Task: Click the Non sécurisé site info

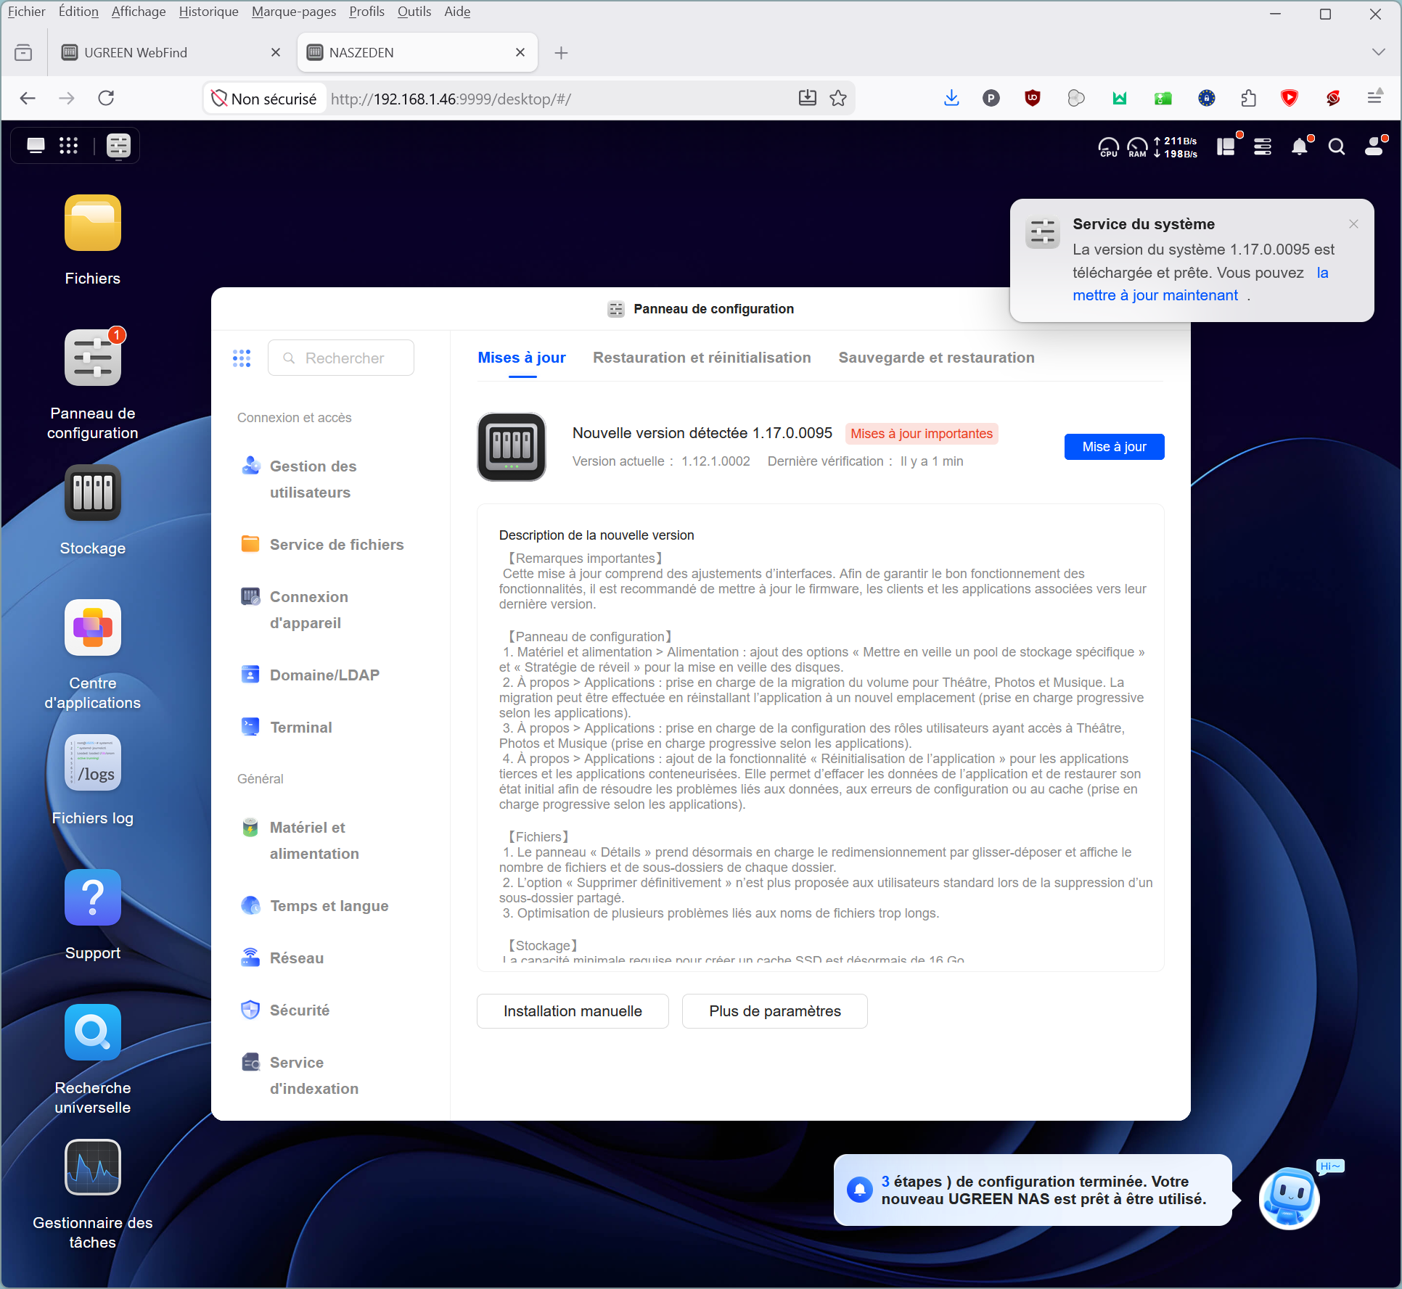Action: 264,99
